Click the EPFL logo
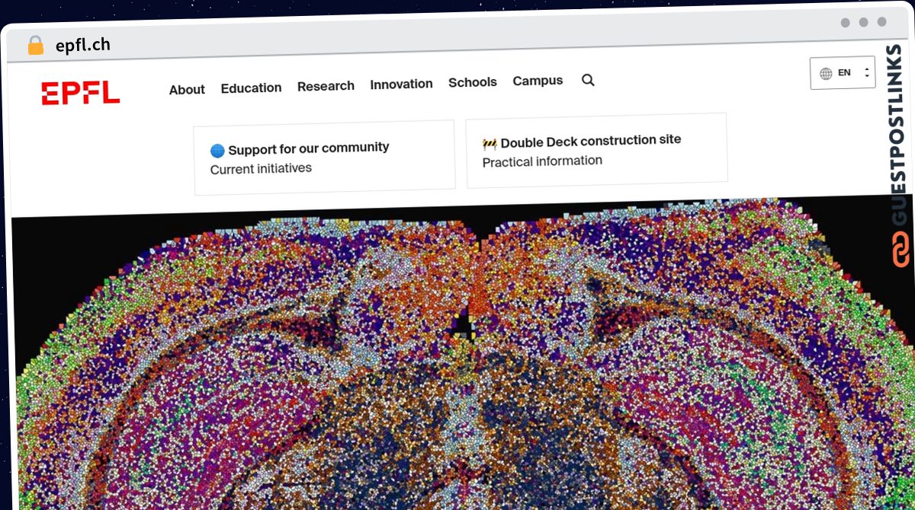Image resolution: width=915 pixels, height=510 pixels. 81,93
